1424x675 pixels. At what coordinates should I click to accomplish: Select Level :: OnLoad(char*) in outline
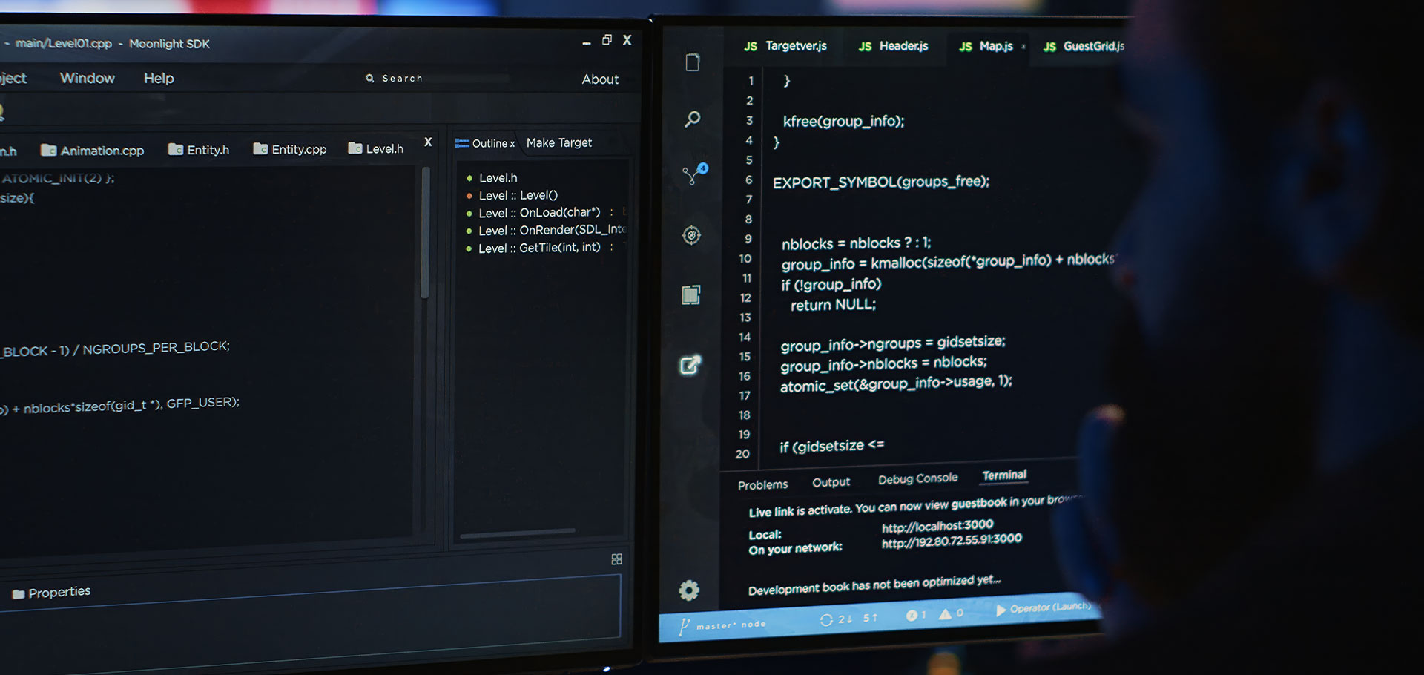pyautogui.click(x=539, y=213)
